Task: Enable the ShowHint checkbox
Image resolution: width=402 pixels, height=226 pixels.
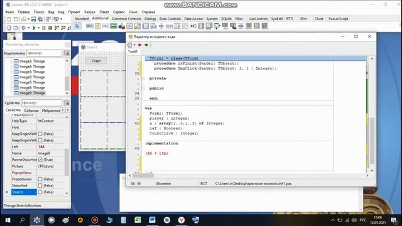Action: pos(40,186)
